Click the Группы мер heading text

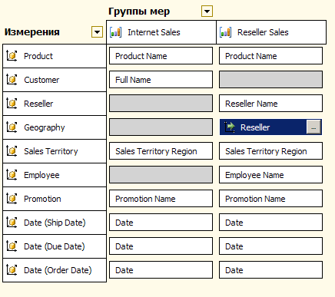139,12
